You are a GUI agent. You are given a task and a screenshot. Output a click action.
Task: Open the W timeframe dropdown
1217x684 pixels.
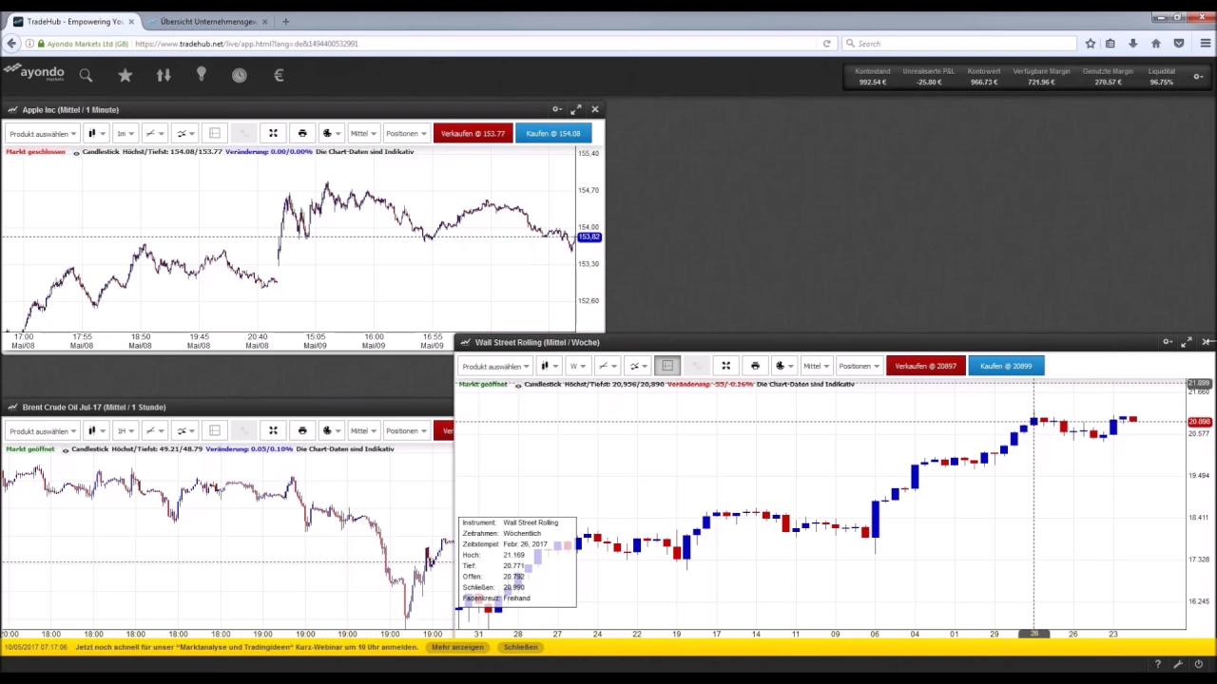[577, 366]
